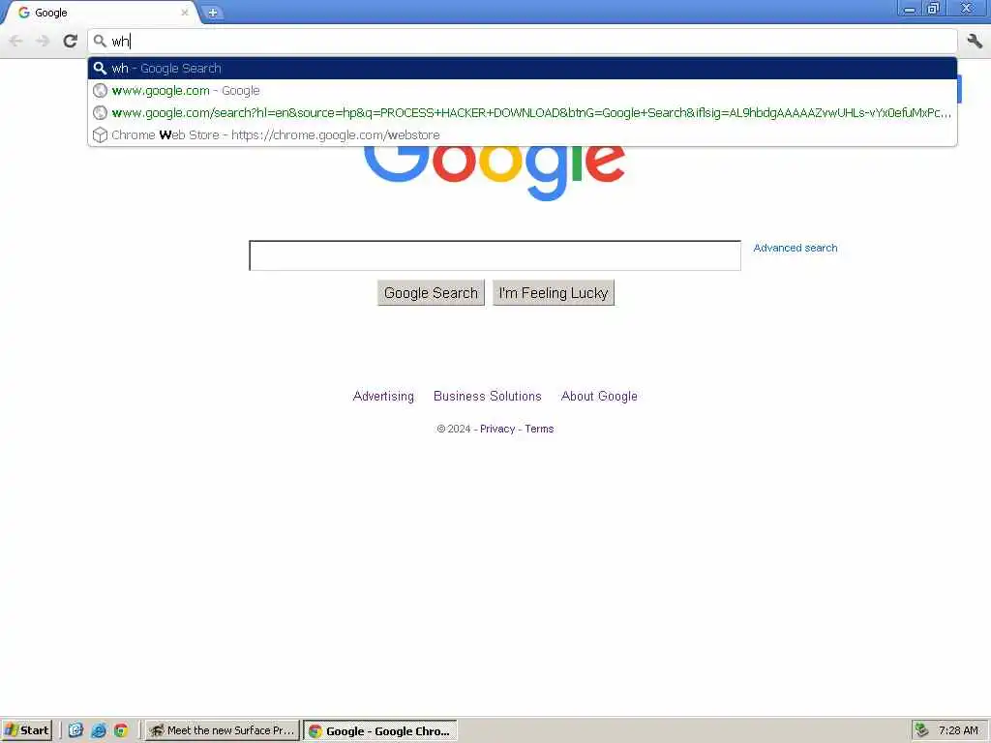
Task: Open the Advertising link
Action: (383, 396)
